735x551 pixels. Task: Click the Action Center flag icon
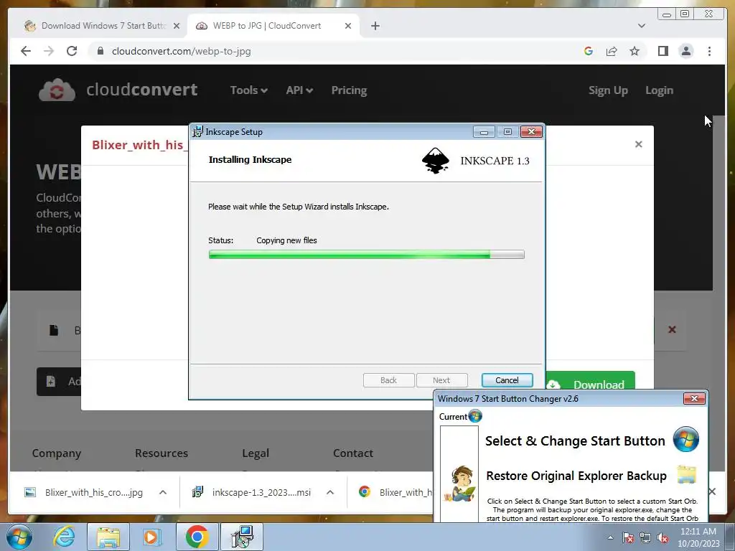click(628, 537)
